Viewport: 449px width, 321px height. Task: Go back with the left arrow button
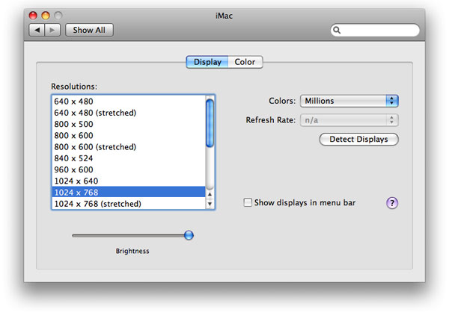(37, 30)
